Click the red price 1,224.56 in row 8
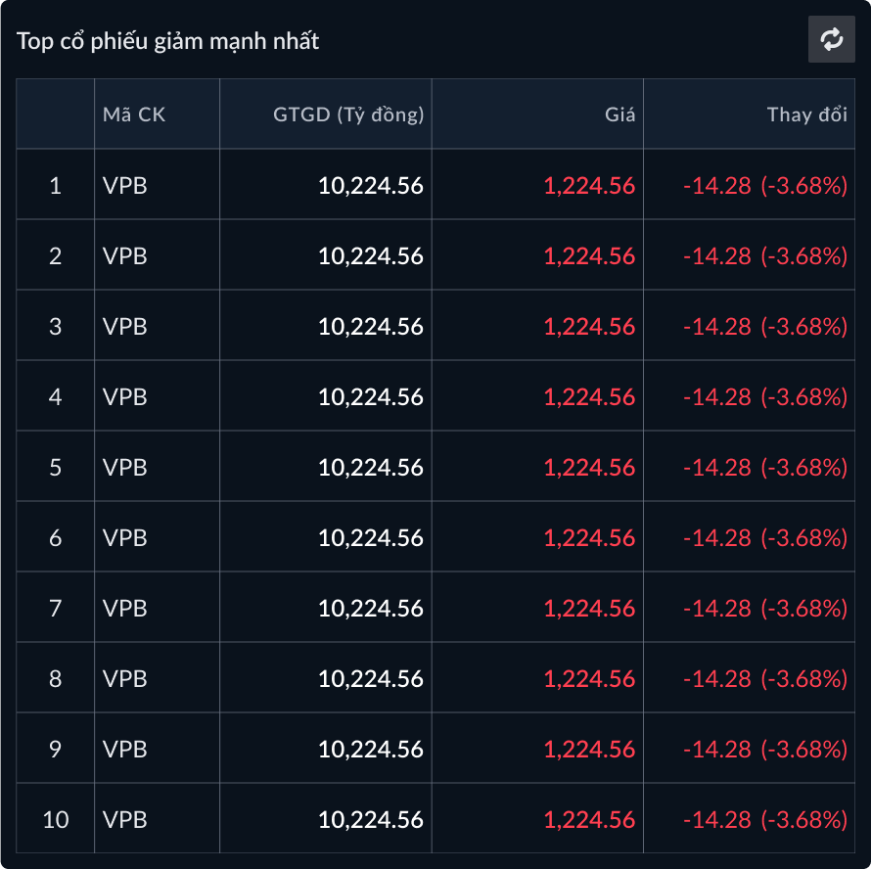Screen dimensions: 871x869 (589, 678)
